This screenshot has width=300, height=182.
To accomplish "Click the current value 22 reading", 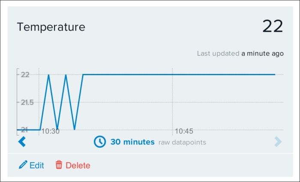I will [x=273, y=26].
